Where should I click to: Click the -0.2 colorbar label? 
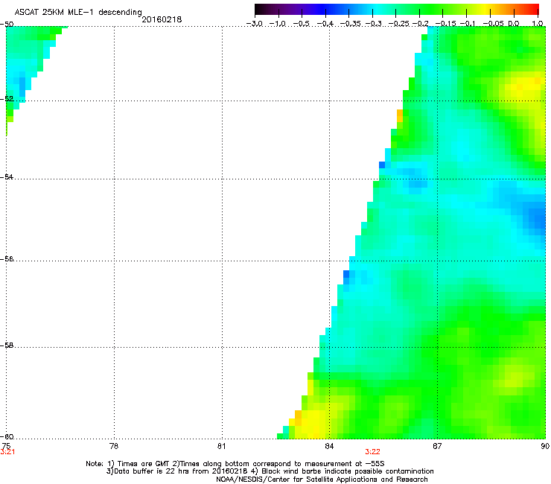[x=420, y=24]
